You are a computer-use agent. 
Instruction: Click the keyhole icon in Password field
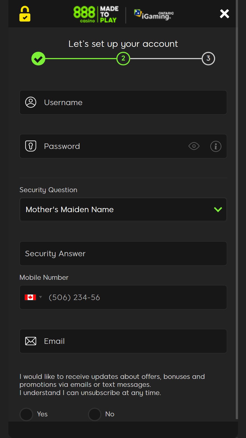(31, 146)
